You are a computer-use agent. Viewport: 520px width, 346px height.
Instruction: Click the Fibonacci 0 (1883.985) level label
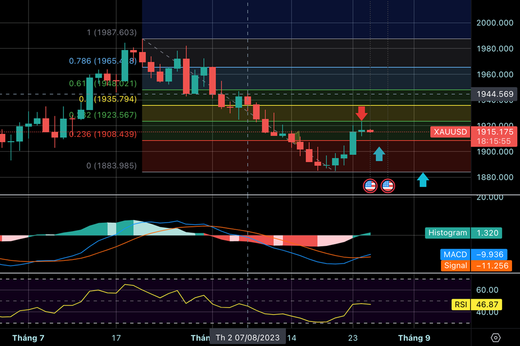(111, 166)
